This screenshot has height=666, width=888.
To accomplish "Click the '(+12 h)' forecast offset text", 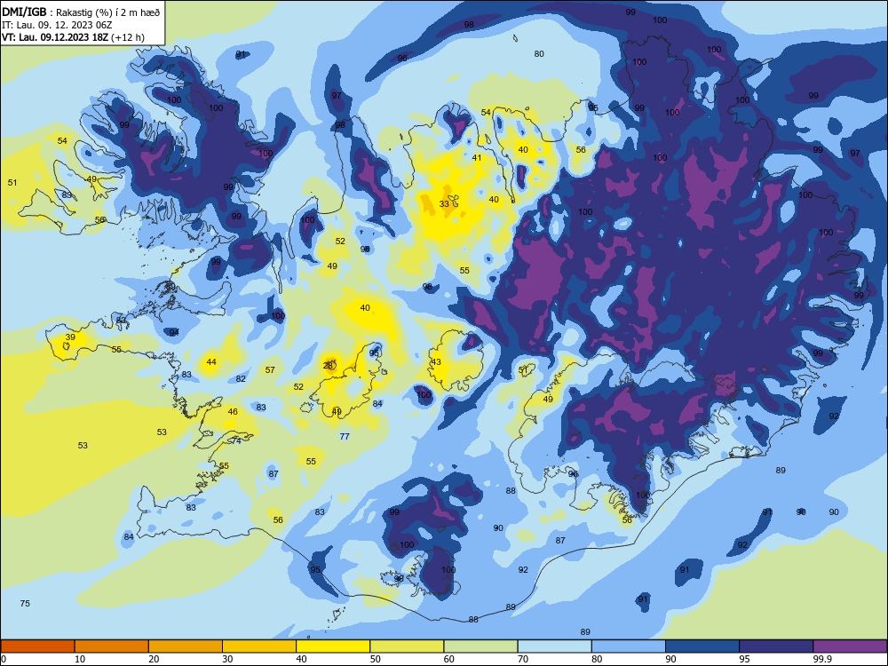I will tap(128, 37).
